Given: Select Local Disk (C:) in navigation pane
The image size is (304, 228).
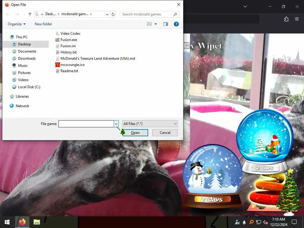Looking at the screenshot, I should click(x=29, y=87).
